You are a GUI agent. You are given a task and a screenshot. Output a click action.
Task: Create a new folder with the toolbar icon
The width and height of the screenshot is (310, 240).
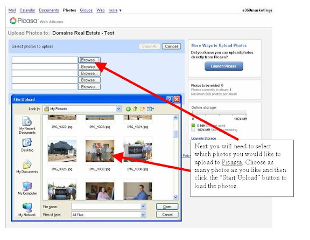[x=142, y=109]
